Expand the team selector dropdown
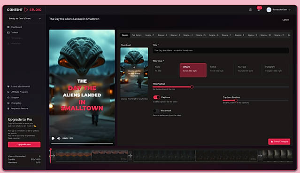300x173 pixels. 24,19
